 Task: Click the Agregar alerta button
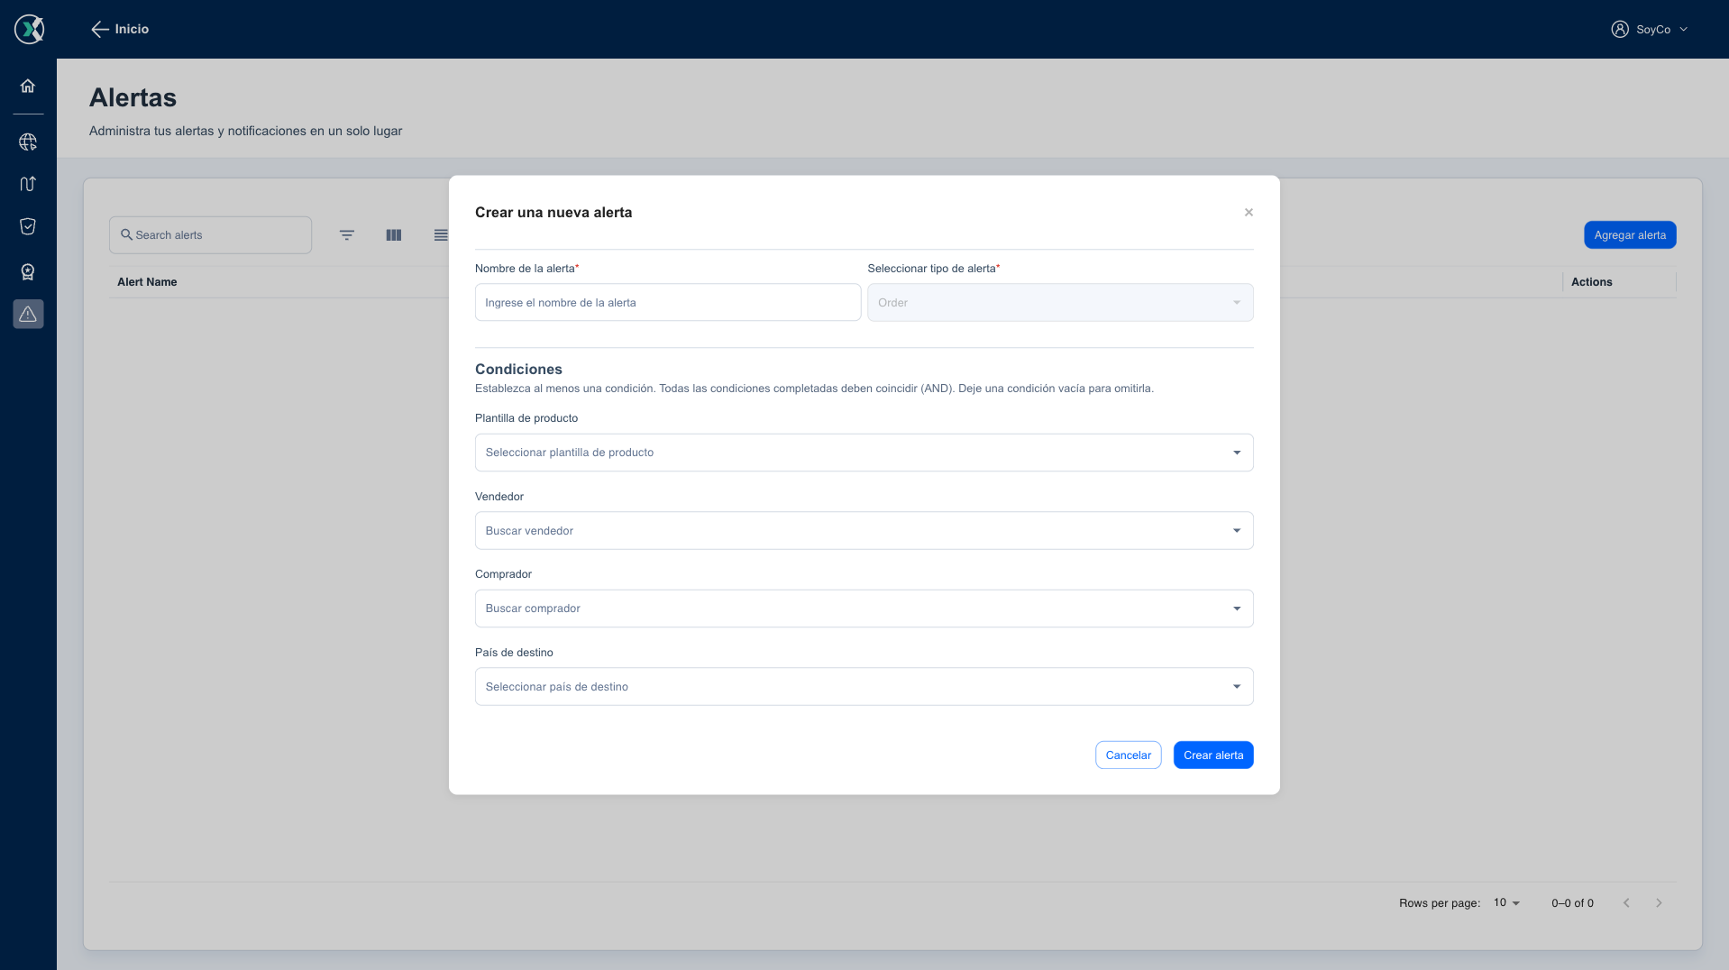(x=1630, y=234)
